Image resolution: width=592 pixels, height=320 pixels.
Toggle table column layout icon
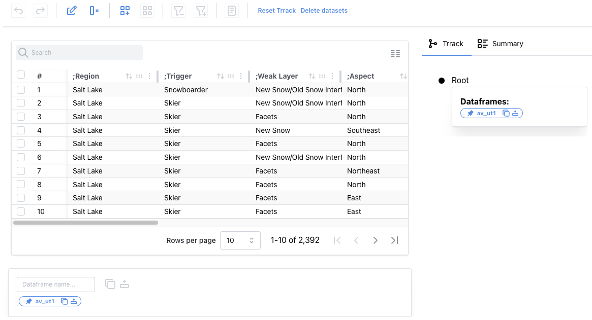pyautogui.click(x=395, y=54)
